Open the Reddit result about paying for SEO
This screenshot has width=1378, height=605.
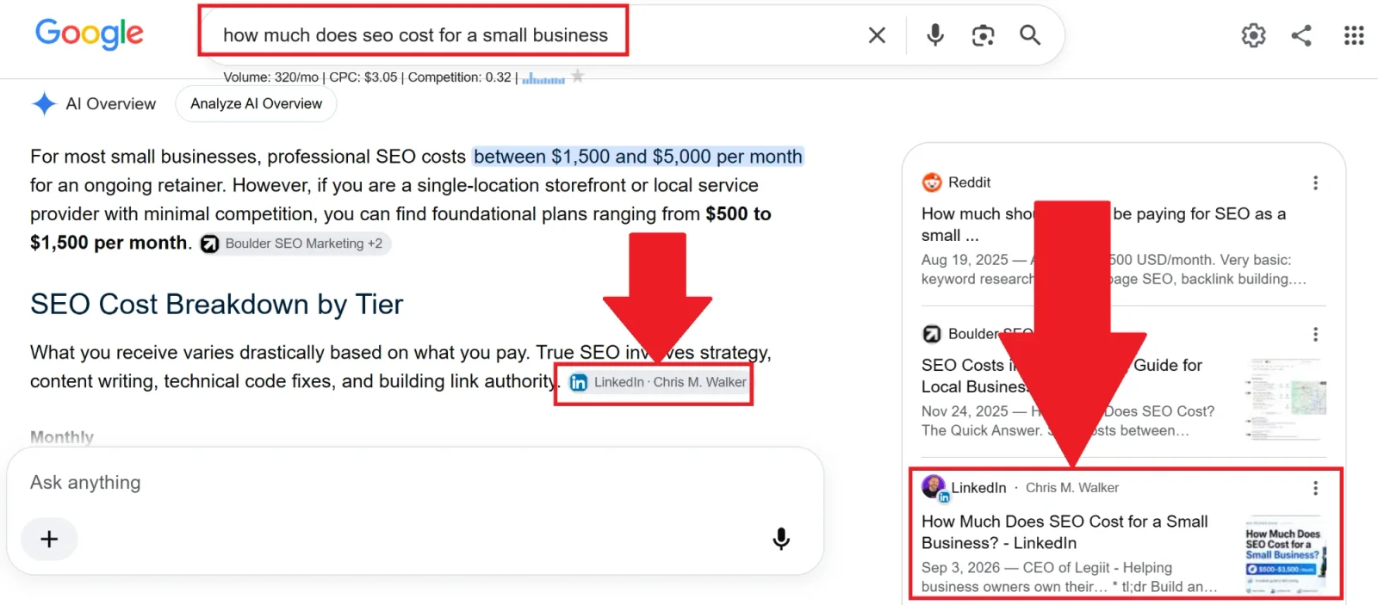coord(1104,225)
